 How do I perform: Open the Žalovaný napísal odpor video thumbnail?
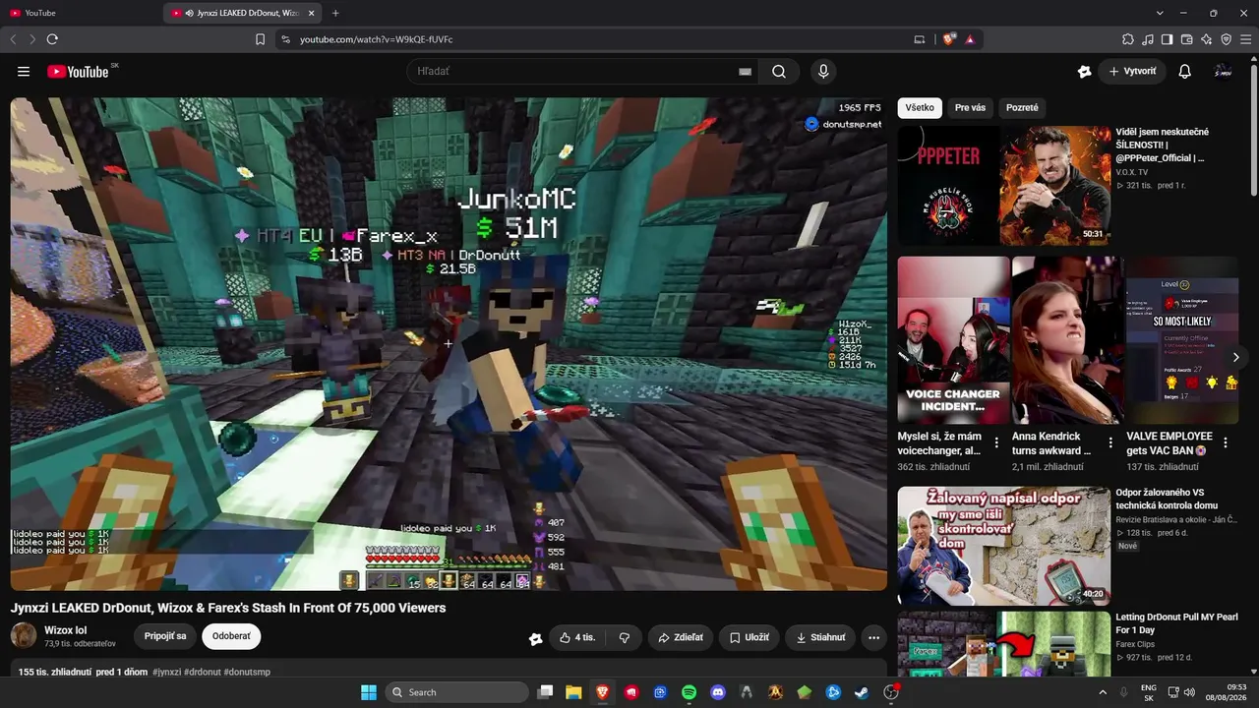(x=1004, y=546)
